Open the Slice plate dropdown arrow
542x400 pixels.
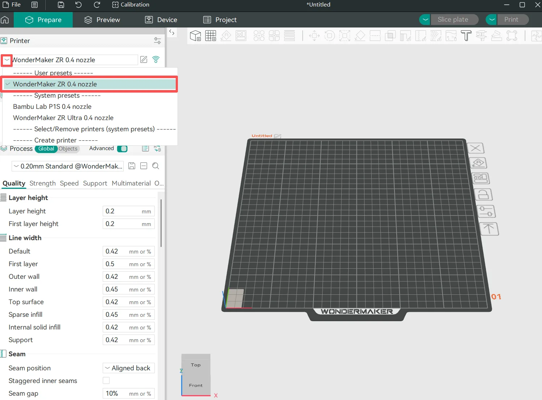point(425,20)
